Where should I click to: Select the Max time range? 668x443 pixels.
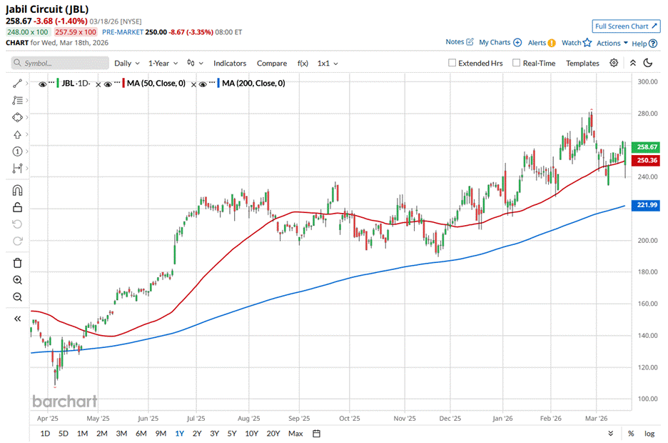pyautogui.click(x=295, y=434)
